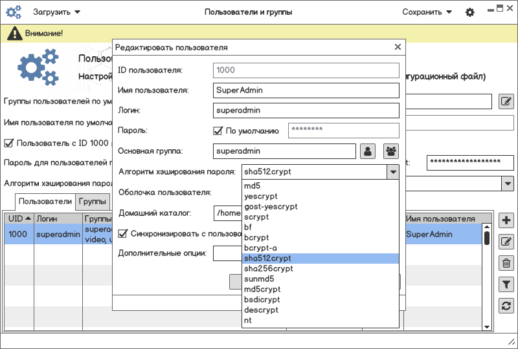Click the "Логин" input field
Image resolution: width=518 pixels, height=349 pixels.
(x=306, y=111)
